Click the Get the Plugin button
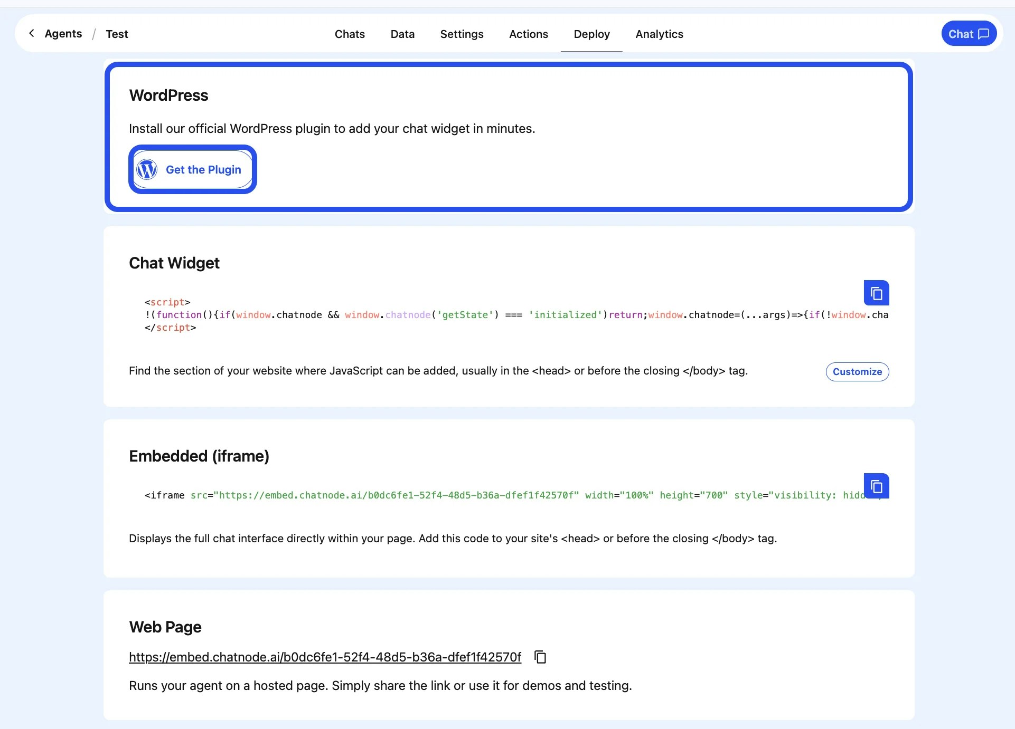 pyautogui.click(x=203, y=169)
